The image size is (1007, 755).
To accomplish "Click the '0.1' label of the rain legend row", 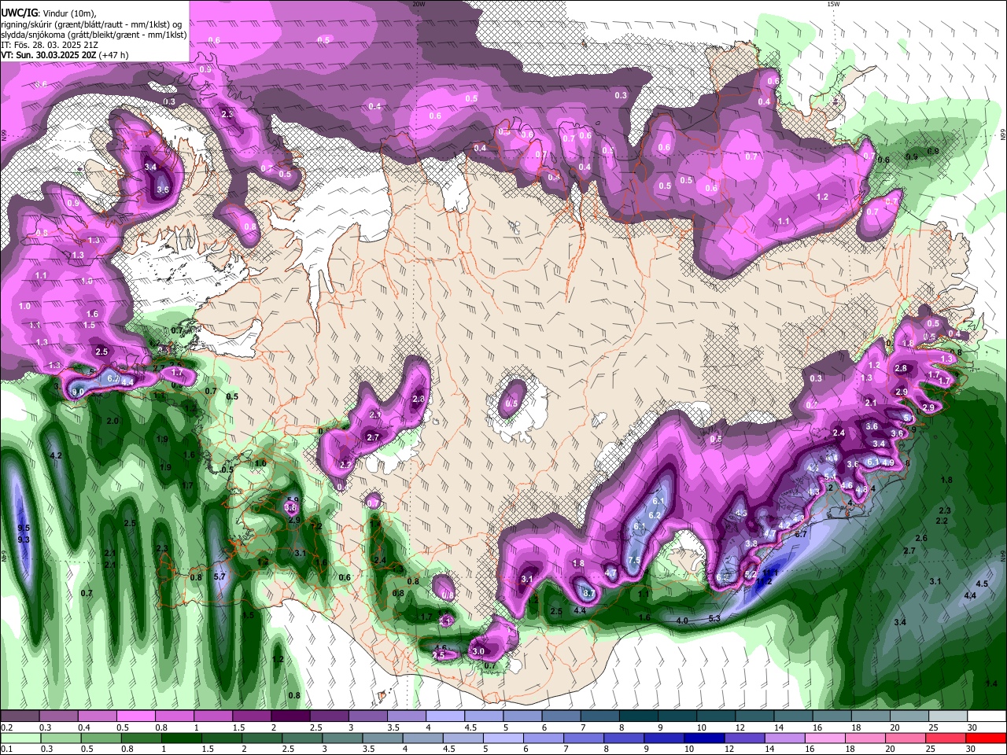I will tap(6, 749).
